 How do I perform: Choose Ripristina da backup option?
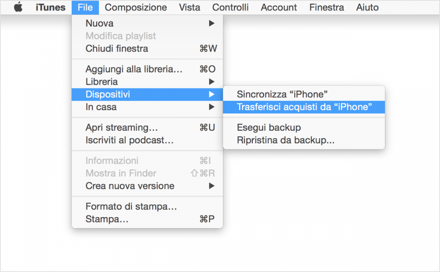(304, 140)
